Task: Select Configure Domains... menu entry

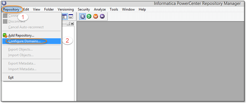Action: pos(32,41)
